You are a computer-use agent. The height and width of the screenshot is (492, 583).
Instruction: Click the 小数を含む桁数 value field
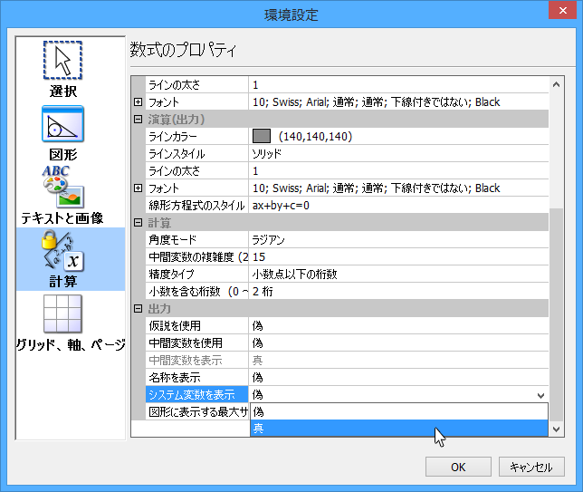tap(398, 291)
